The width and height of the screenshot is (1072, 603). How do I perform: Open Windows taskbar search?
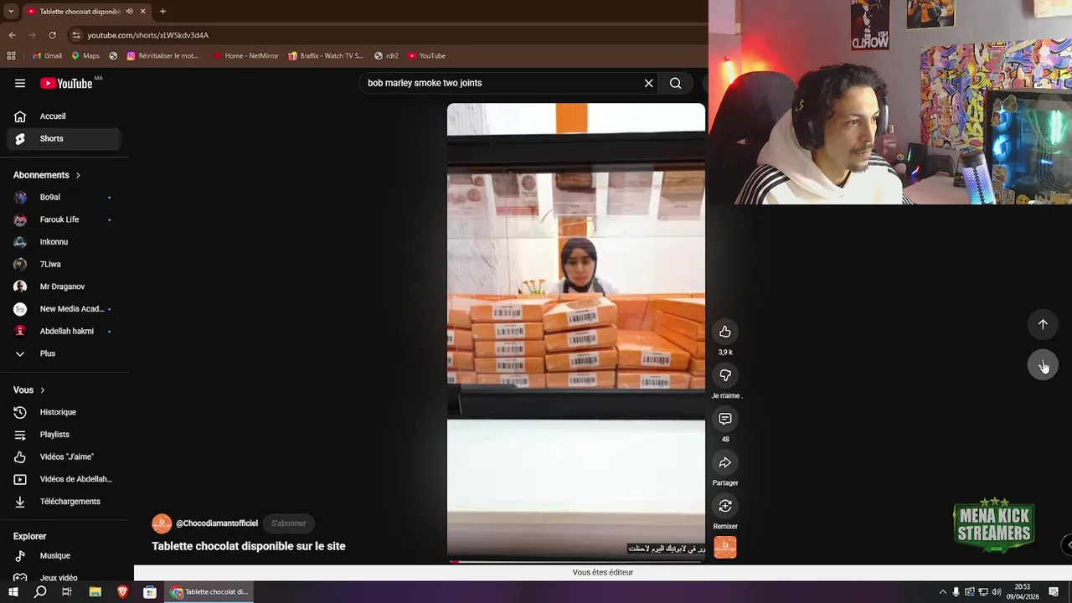(x=40, y=592)
